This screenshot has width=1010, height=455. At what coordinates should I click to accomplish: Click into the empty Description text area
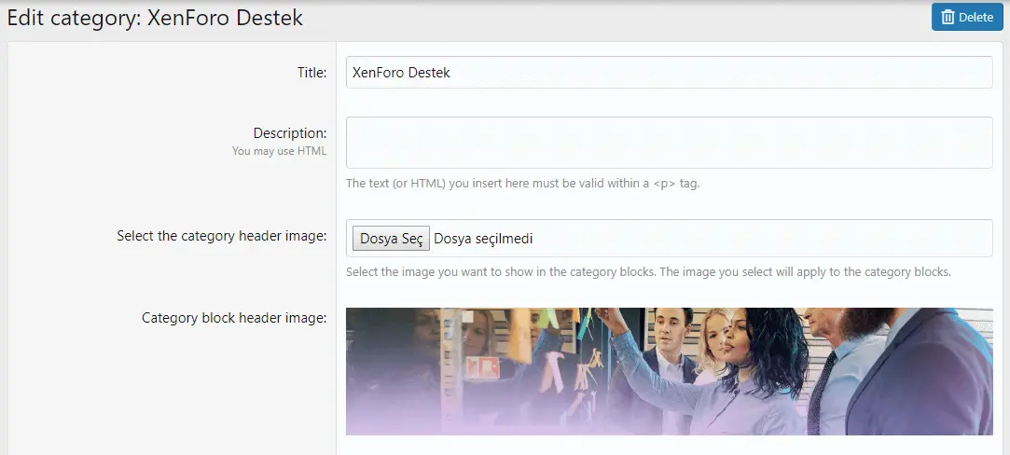(x=669, y=143)
